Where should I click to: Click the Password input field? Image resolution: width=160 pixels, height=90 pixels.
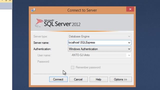click(x=101, y=61)
